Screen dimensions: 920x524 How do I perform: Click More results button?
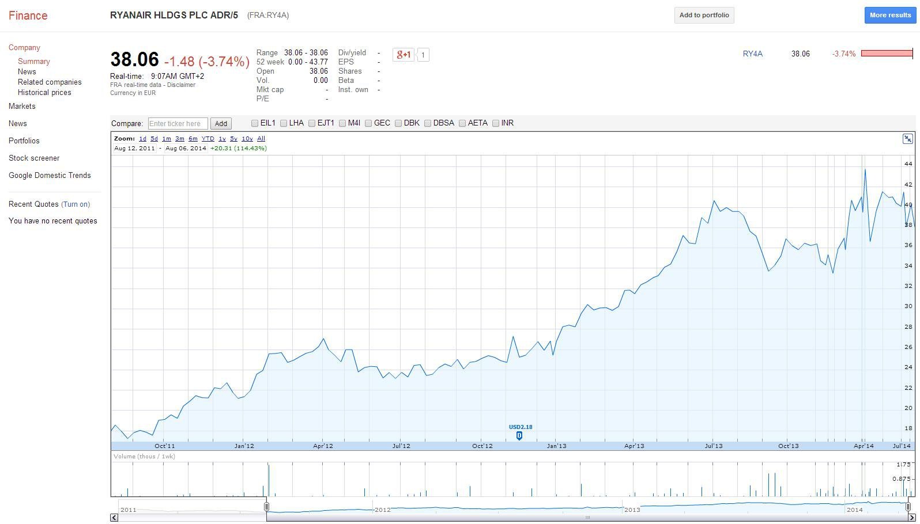coord(890,16)
